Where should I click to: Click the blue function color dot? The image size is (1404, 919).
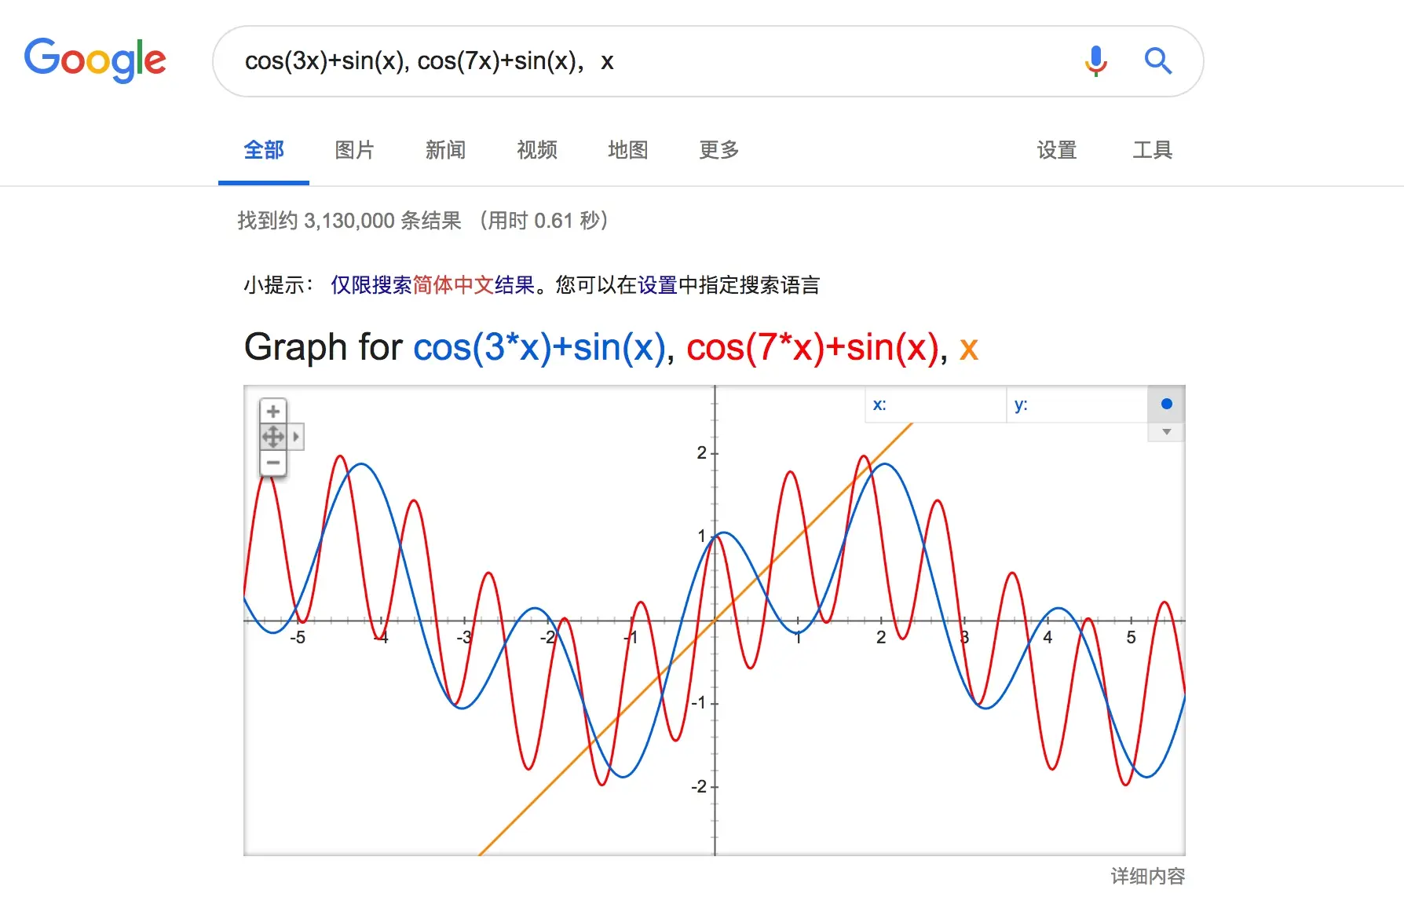pyautogui.click(x=1166, y=404)
